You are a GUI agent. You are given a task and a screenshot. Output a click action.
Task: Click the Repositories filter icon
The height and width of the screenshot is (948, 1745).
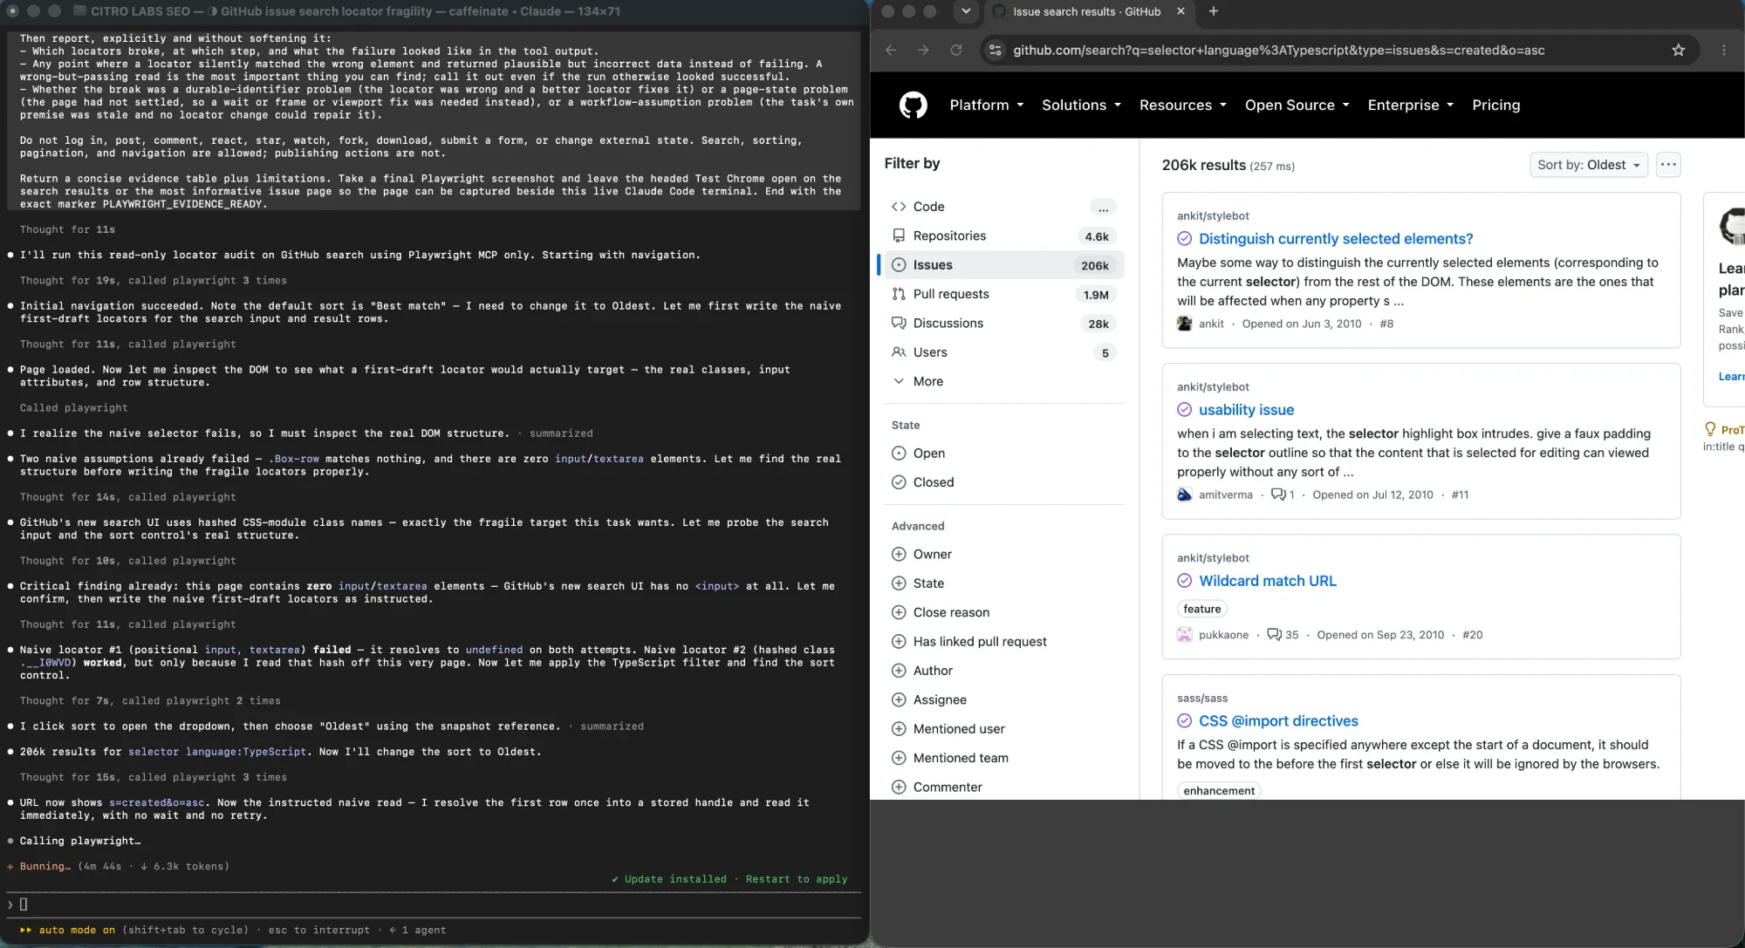[899, 235]
